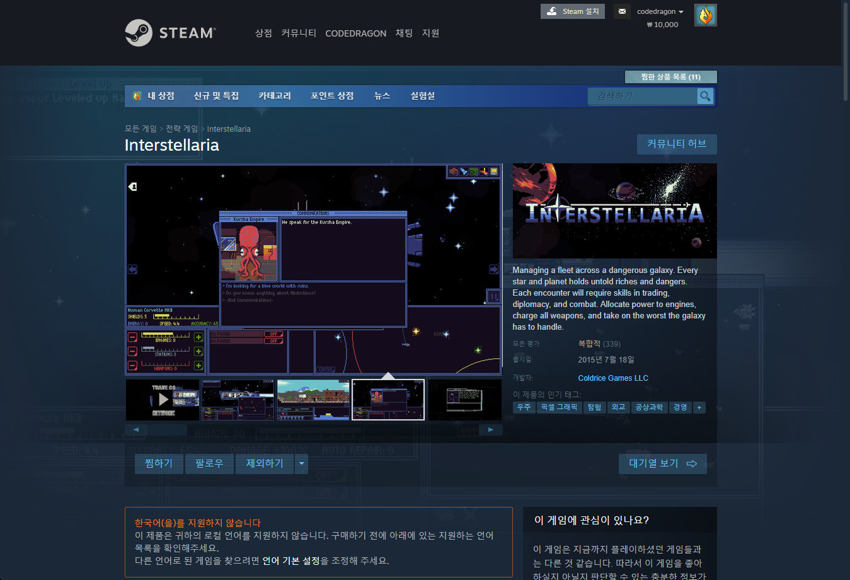Screen dimensions: 850x580
Task: Select the last partially dark screenshot thumbnail
Action: pyautogui.click(x=464, y=400)
